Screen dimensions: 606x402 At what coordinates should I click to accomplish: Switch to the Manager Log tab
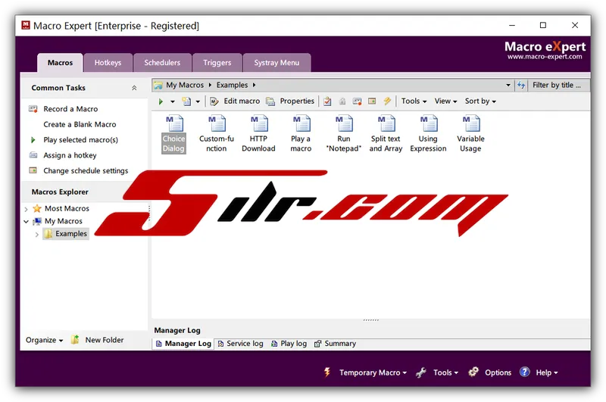[x=184, y=344]
